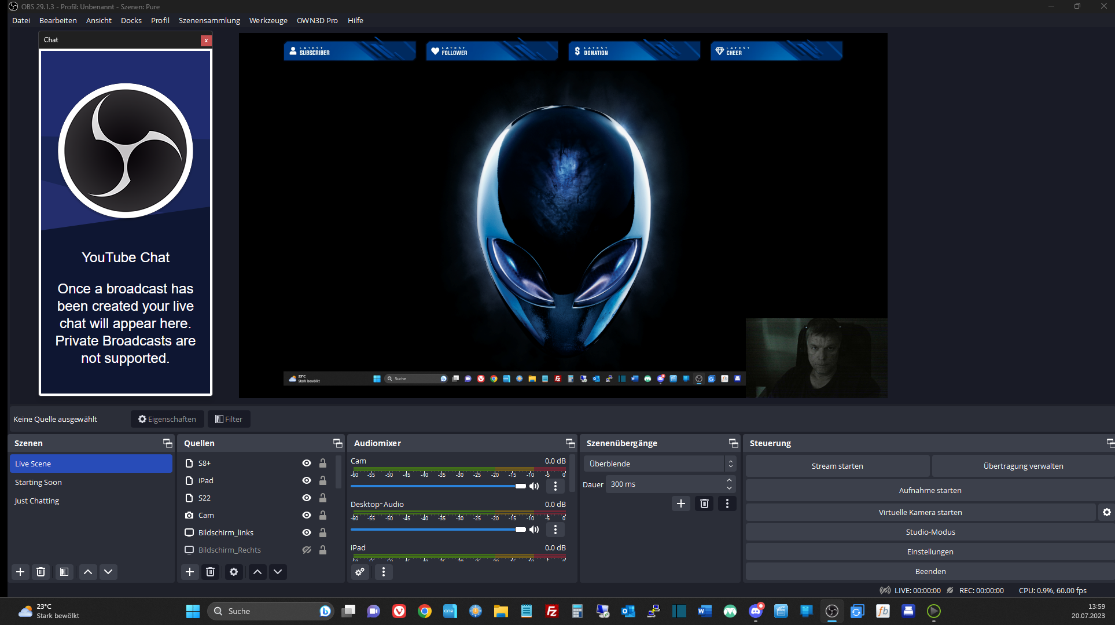Viewport: 1115px width, 625px height.
Task: Open the Bearbeiten menu
Action: pos(58,20)
